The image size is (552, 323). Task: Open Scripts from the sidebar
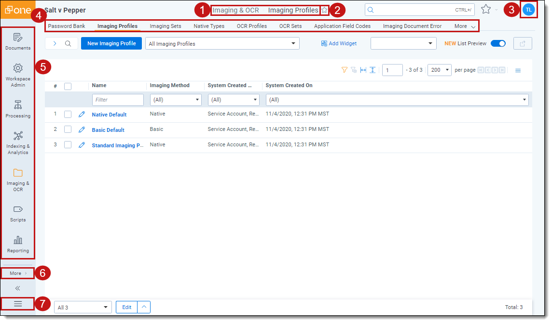click(x=18, y=213)
